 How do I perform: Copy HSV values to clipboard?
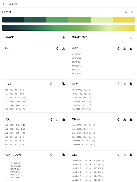click(131, 84)
